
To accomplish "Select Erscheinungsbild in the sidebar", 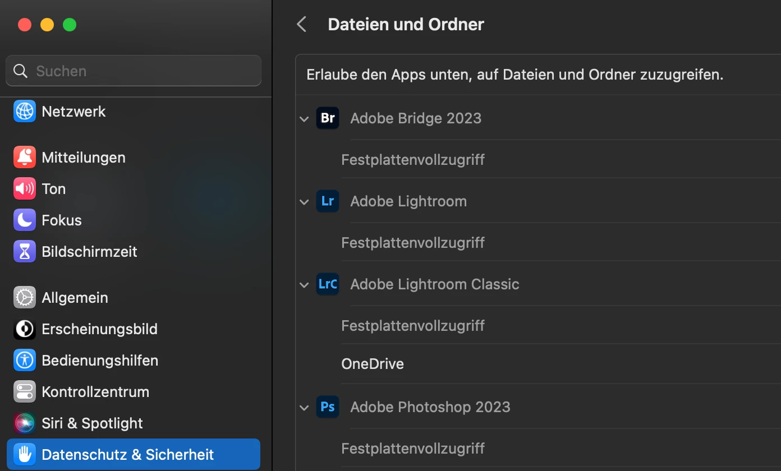I will (134, 329).
